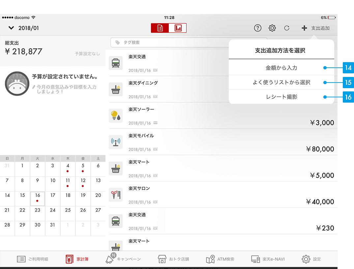Screen dimensions: 354x269
Task: Switch to bar chart view toggle
Action: (x=178, y=28)
